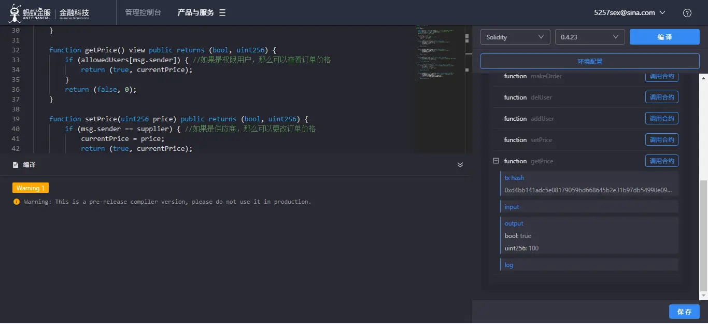This screenshot has height=324, width=708.
Task: Call contract for makeOrder function
Action: click(662, 76)
